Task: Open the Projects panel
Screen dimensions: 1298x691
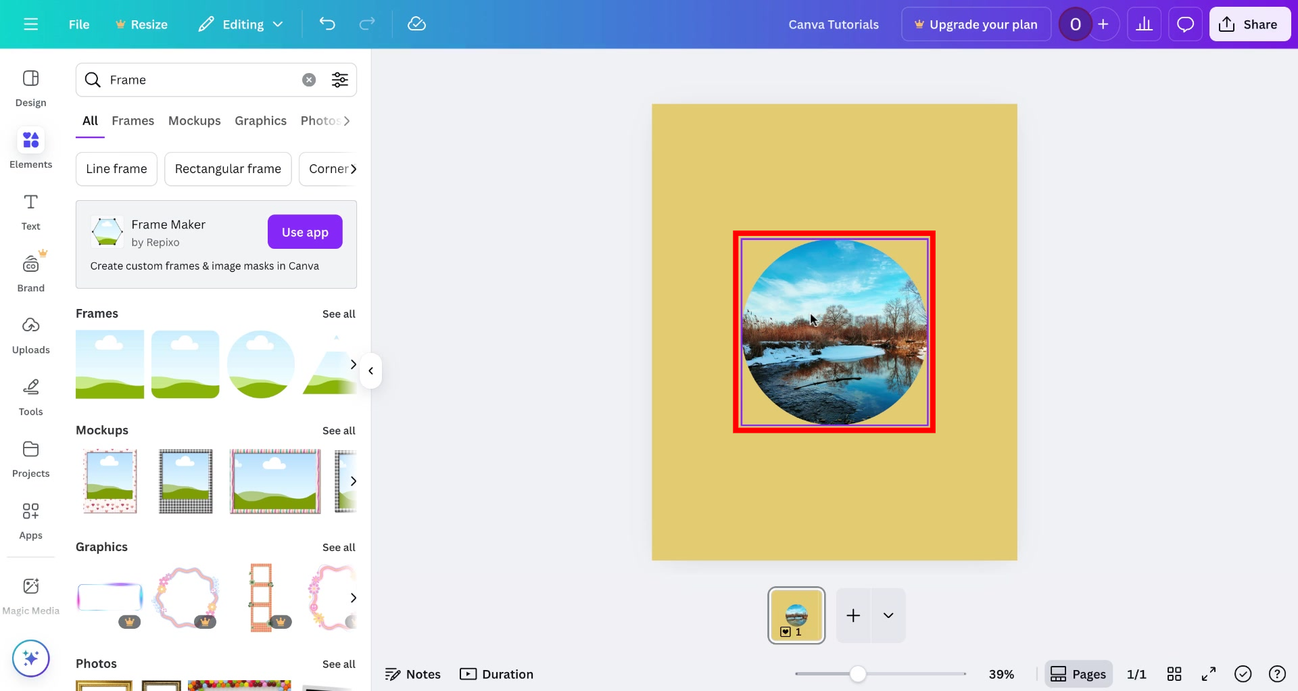Action: [x=30, y=458]
